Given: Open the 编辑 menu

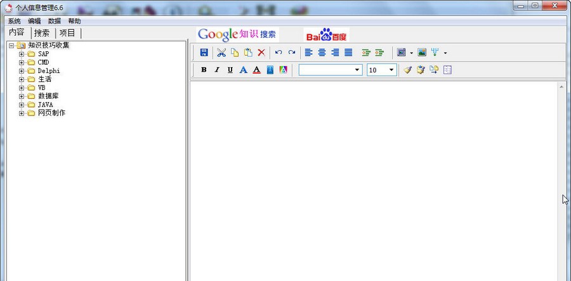Looking at the screenshot, I should 34,21.
